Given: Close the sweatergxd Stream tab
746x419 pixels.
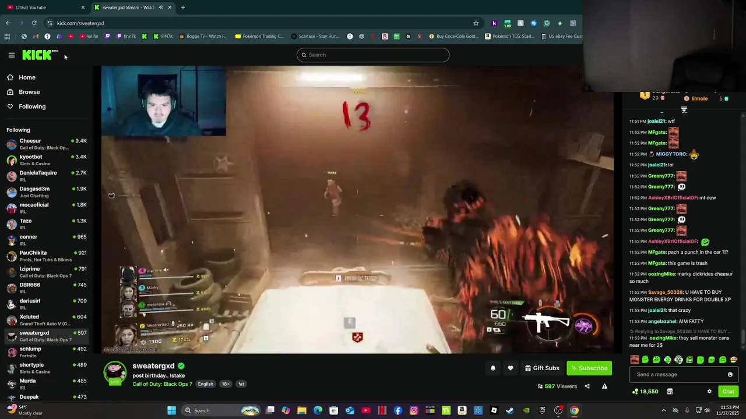Looking at the screenshot, I should point(170,8).
